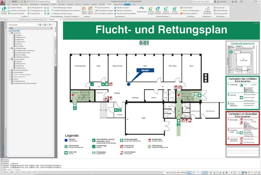Click Standortzuordnung aufheben

[x=125, y=13]
